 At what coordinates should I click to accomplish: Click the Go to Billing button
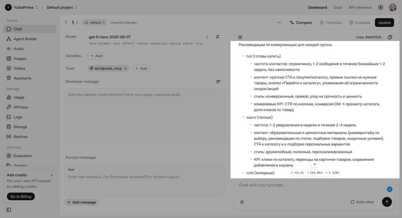pyautogui.click(x=21, y=197)
